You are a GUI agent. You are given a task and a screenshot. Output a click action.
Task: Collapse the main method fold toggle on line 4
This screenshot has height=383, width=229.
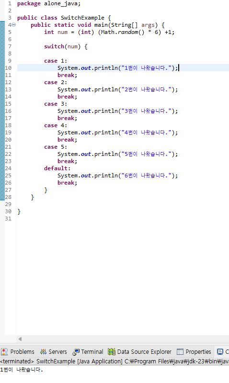click(x=14, y=25)
